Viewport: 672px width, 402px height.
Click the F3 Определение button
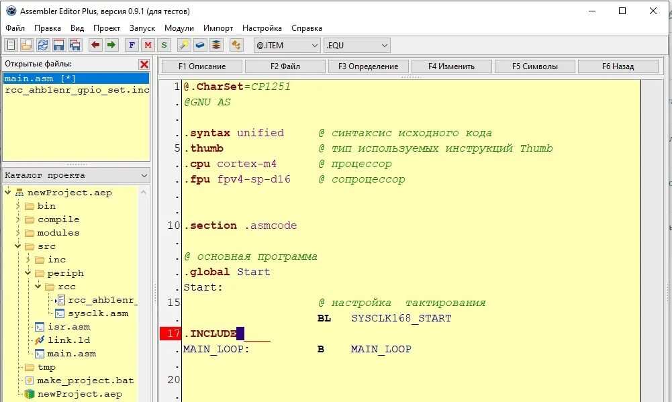click(368, 66)
